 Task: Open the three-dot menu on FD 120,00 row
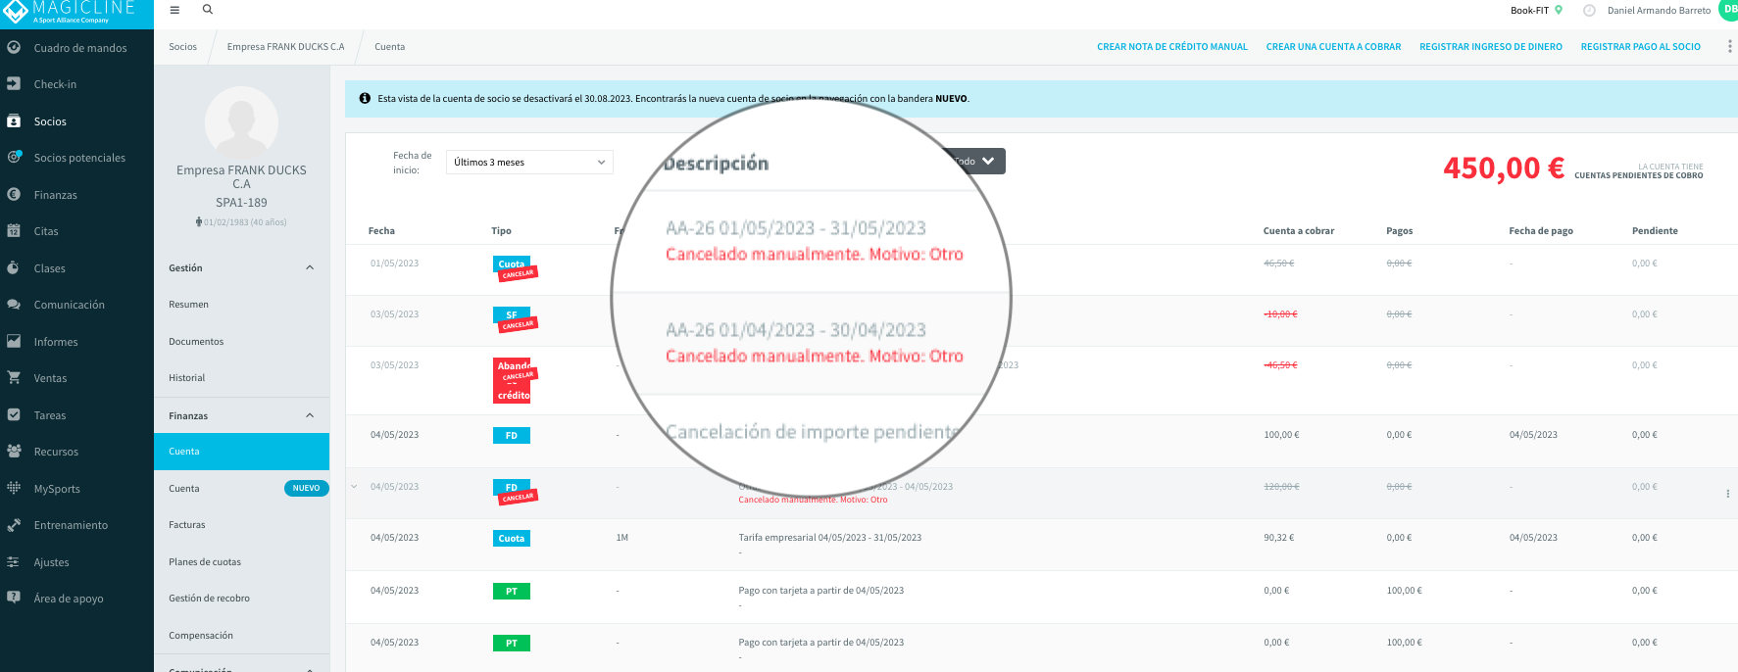1727,494
